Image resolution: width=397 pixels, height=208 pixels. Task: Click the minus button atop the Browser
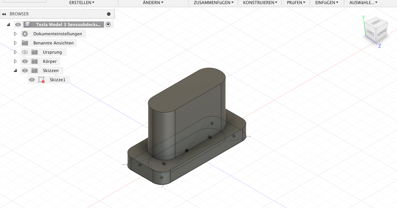109,14
